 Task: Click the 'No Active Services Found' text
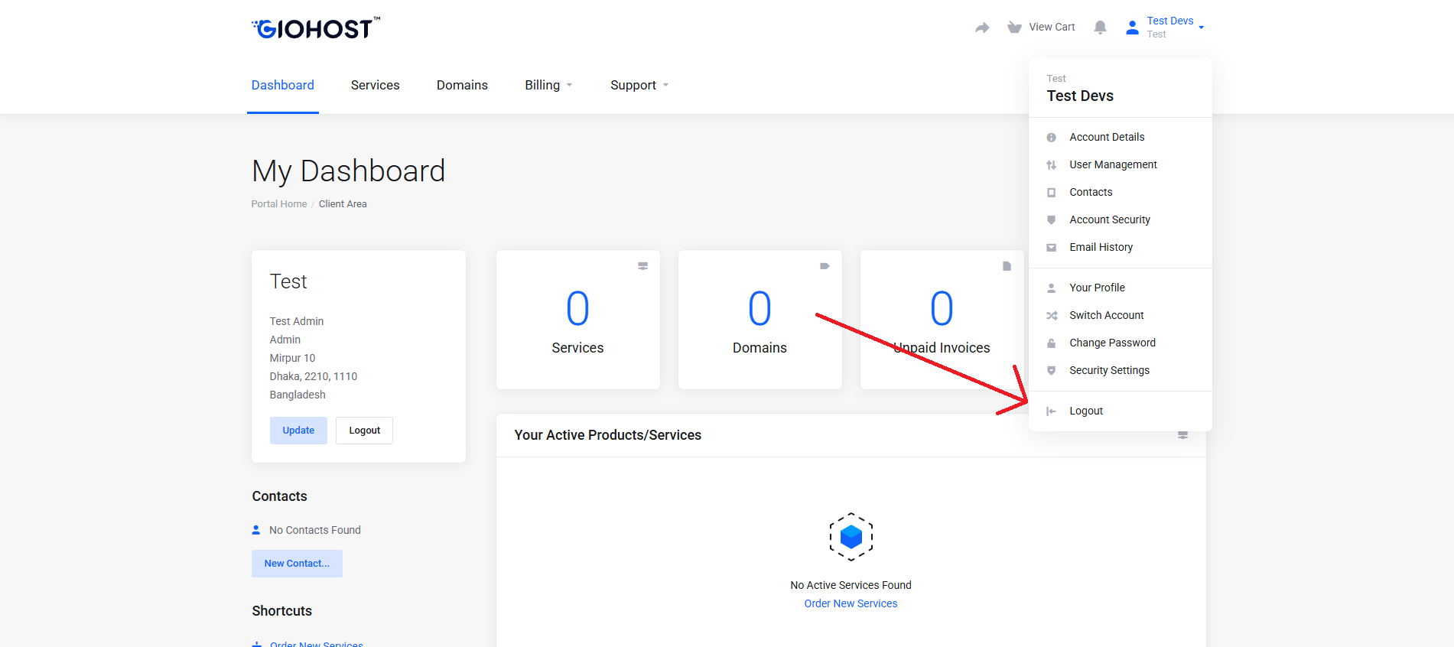[x=851, y=586]
